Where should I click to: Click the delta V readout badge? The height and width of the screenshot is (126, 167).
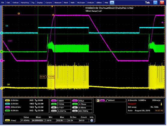pyautogui.click(x=54, y=107)
